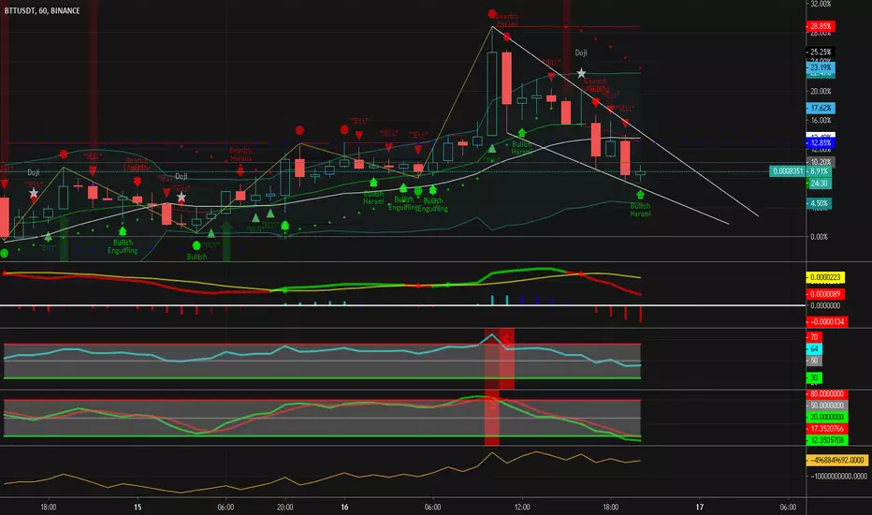This screenshot has width=872, height=515.
Task: Select the black 25.25% axis label
Action: pyautogui.click(x=821, y=52)
